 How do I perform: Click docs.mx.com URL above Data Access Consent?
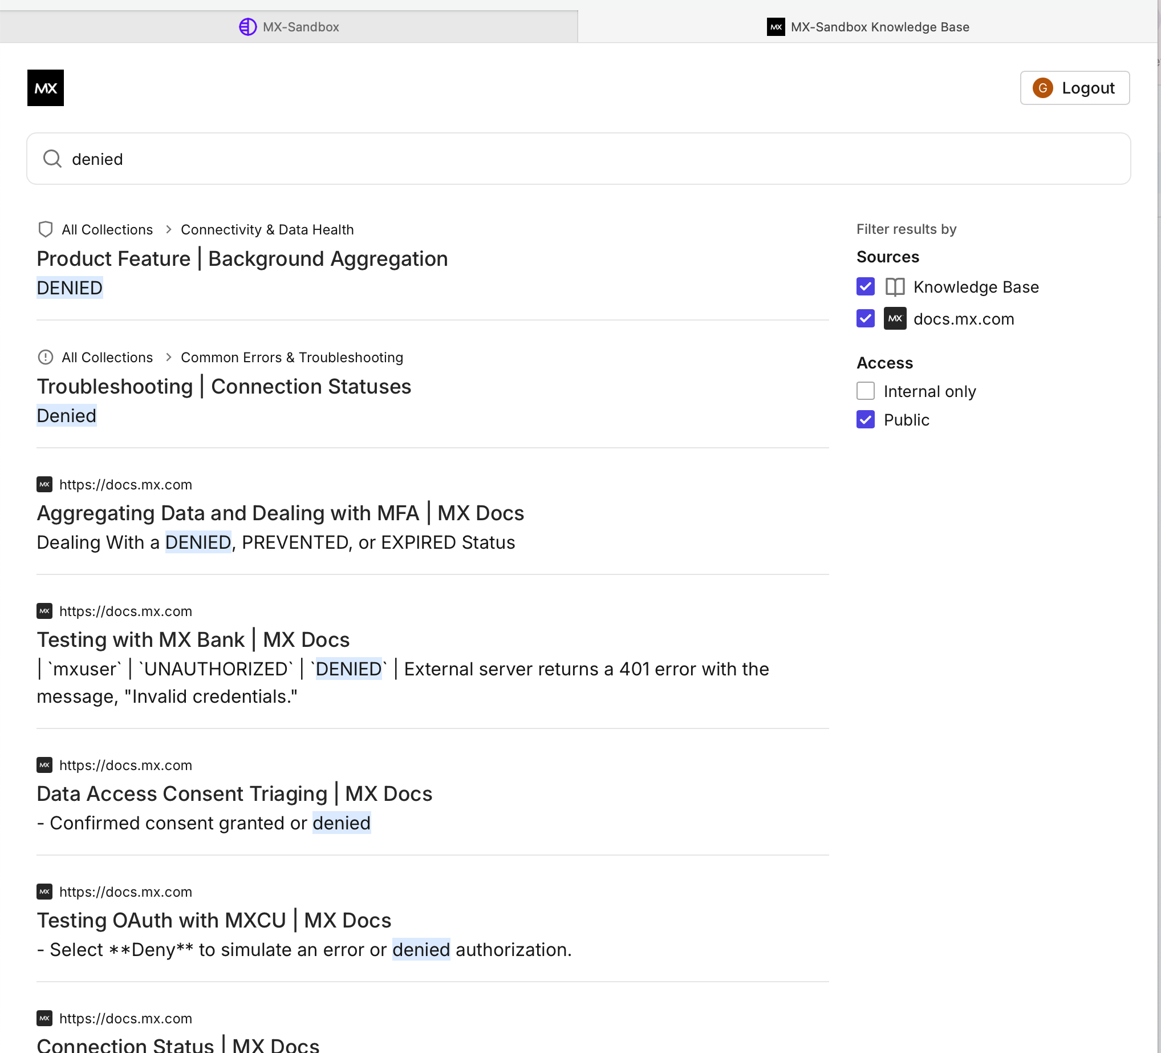click(x=125, y=765)
